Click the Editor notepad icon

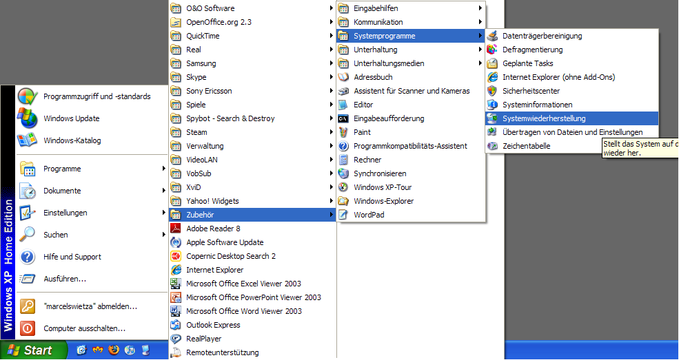coord(343,105)
